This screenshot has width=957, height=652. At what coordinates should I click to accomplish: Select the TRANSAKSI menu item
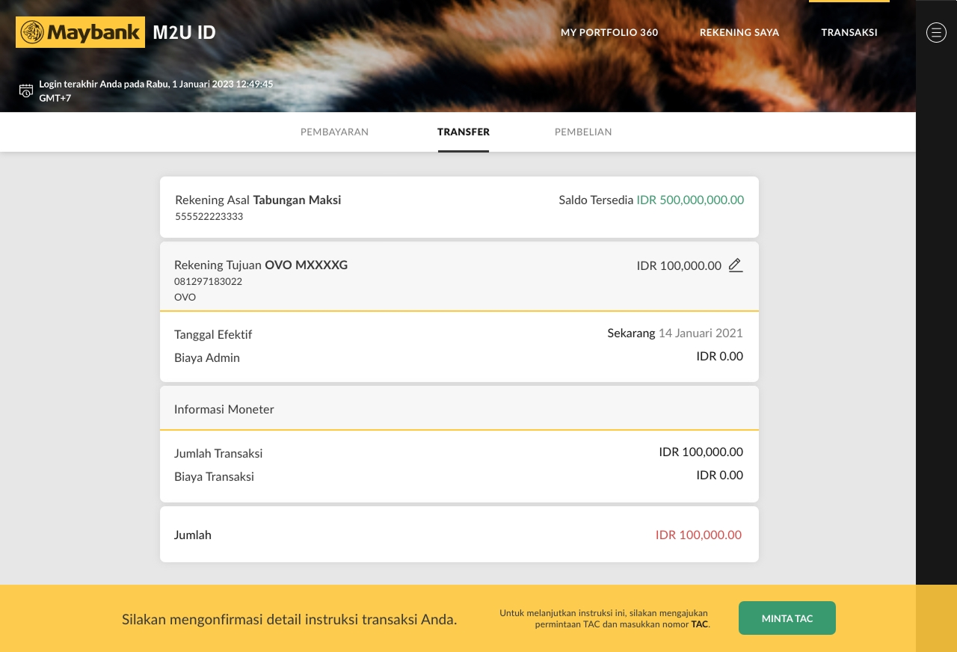tap(849, 32)
